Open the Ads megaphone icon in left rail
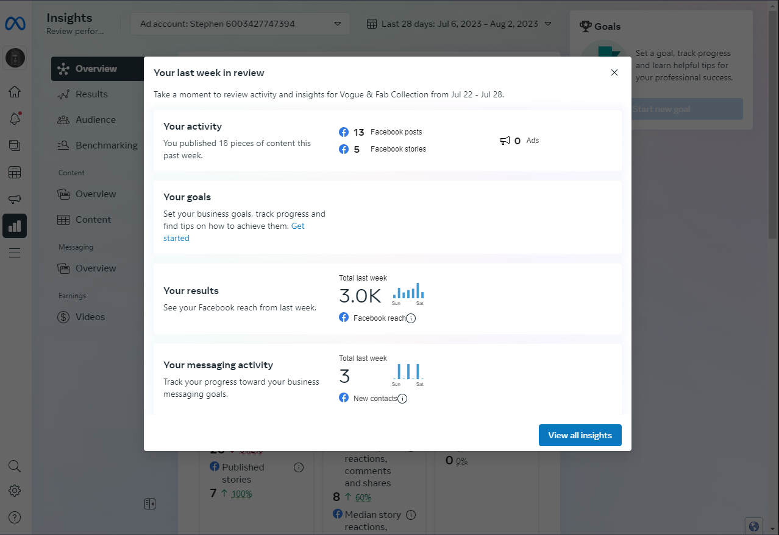 coord(15,199)
